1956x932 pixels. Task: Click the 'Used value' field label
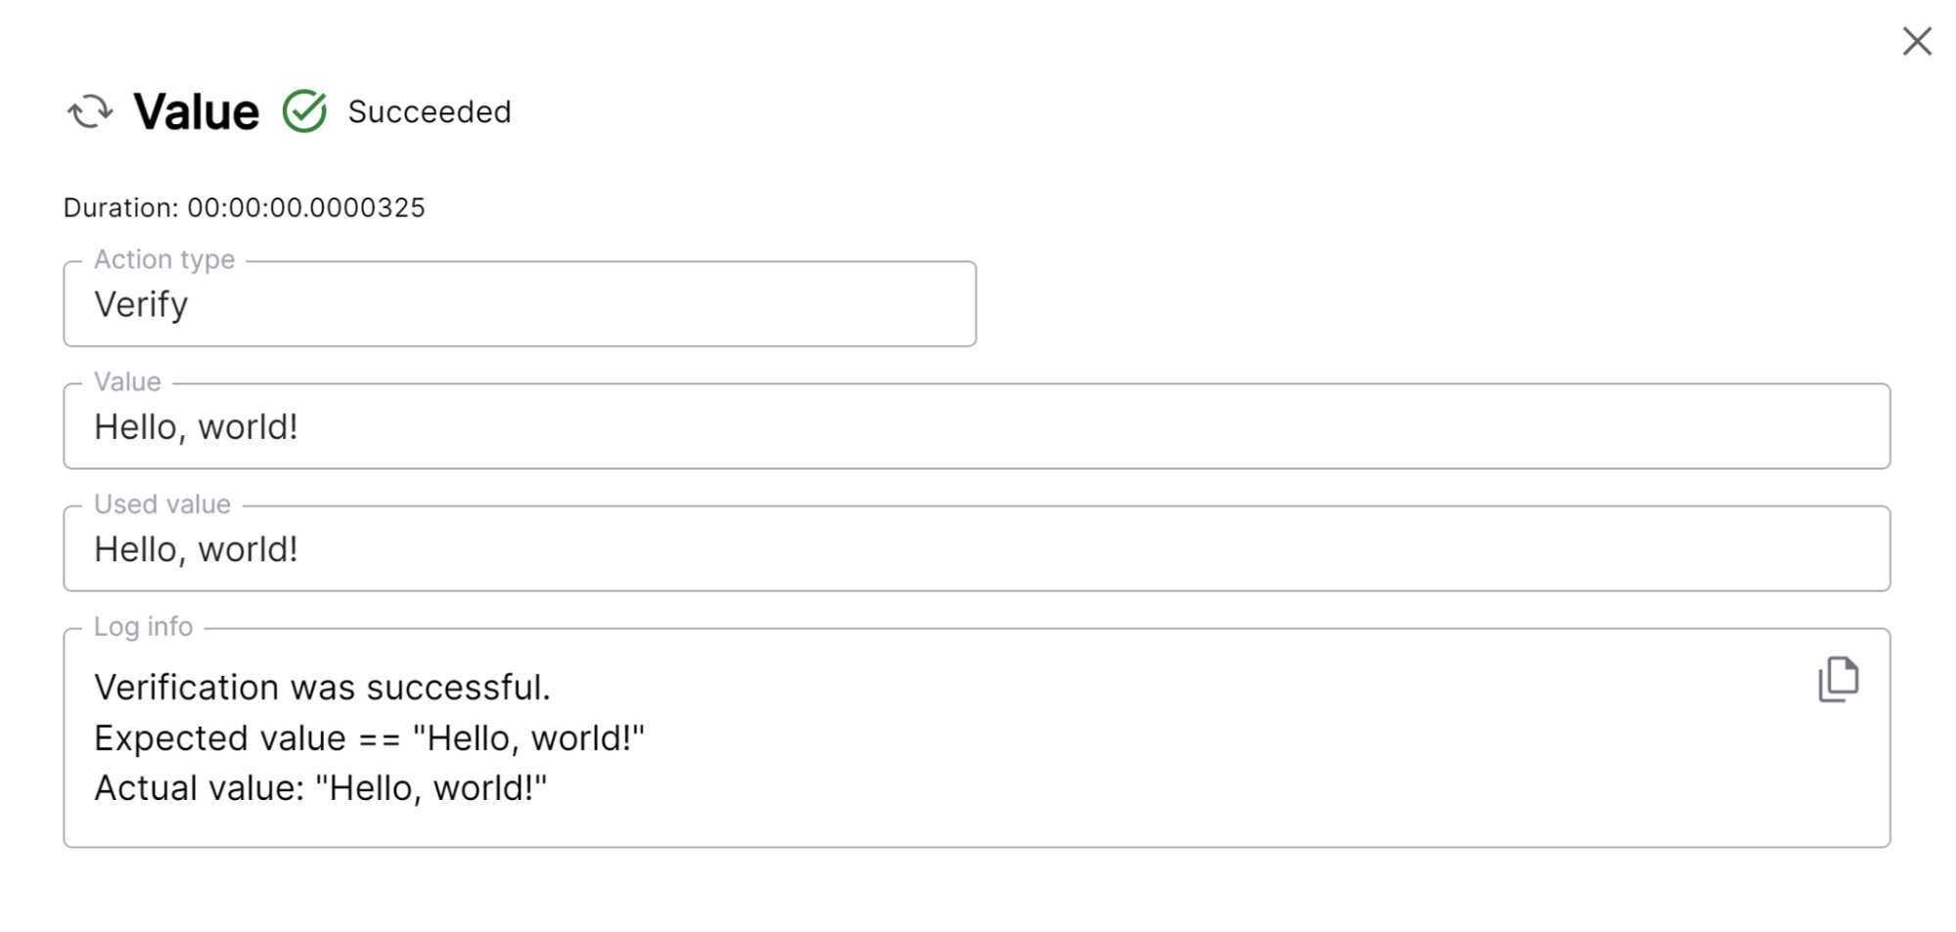[x=162, y=504]
